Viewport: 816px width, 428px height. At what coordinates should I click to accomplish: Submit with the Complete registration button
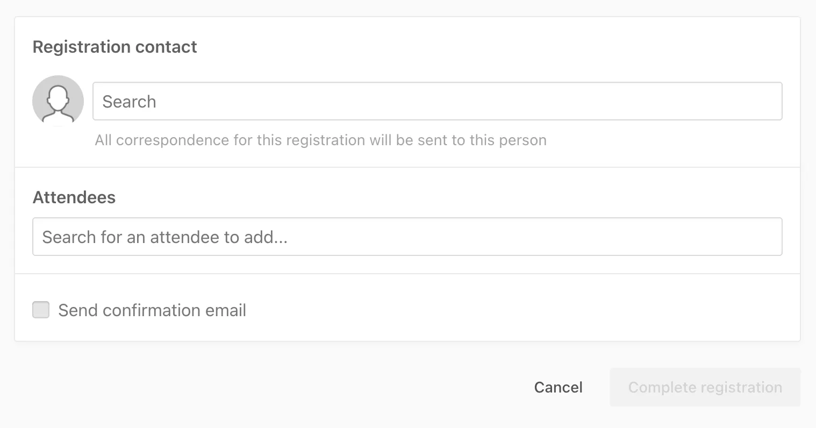(705, 387)
